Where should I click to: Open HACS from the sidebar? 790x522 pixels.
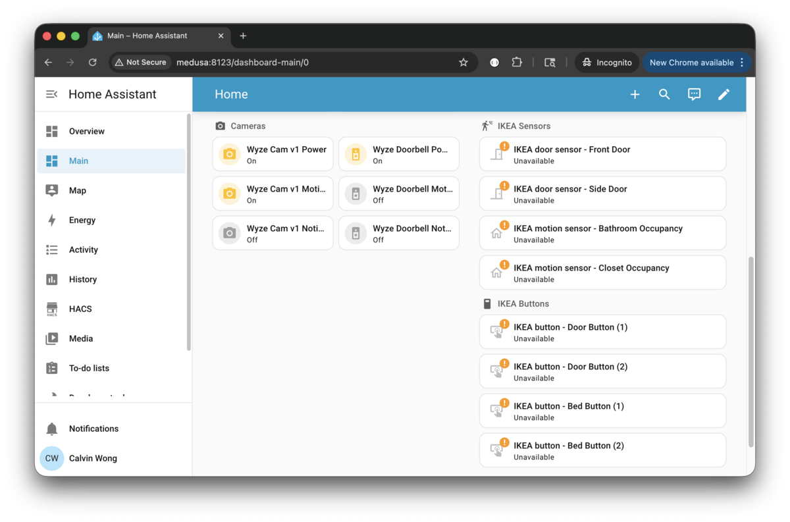point(80,309)
